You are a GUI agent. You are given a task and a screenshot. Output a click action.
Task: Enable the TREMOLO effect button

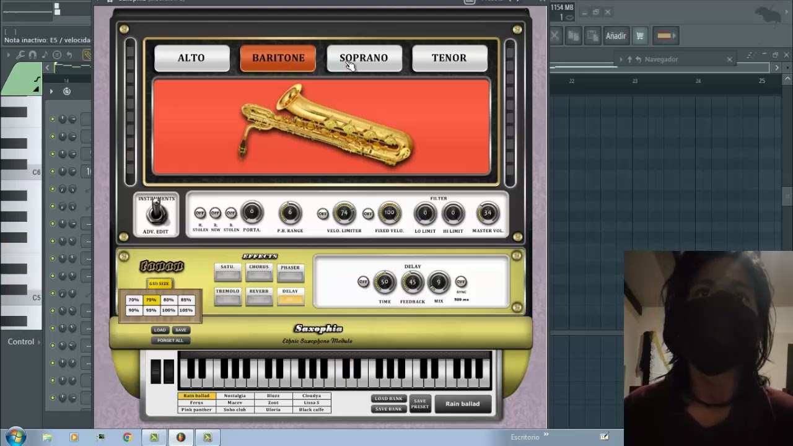point(227,296)
